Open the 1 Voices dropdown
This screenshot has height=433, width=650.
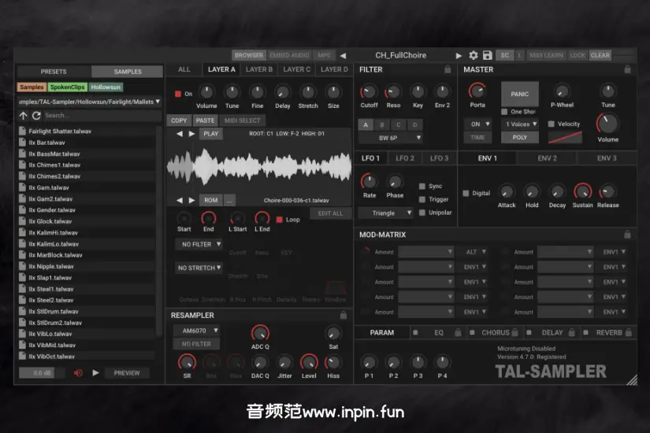[520, 124]
